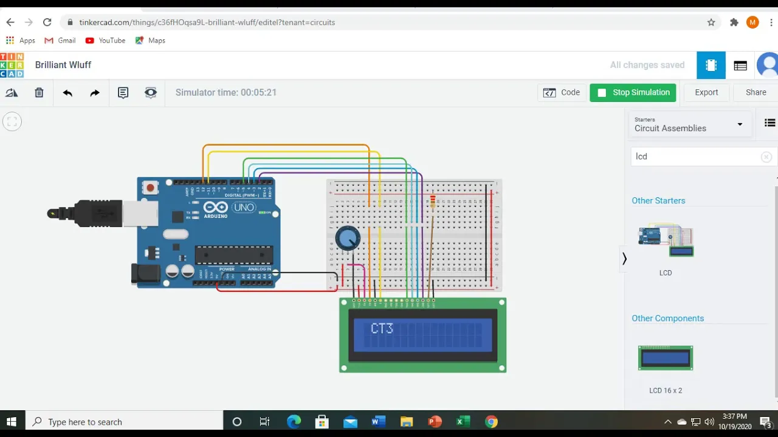The width and height of the screenshot is (778, 437).
Task: Open Word from taskbar
Action: point(378,422)
